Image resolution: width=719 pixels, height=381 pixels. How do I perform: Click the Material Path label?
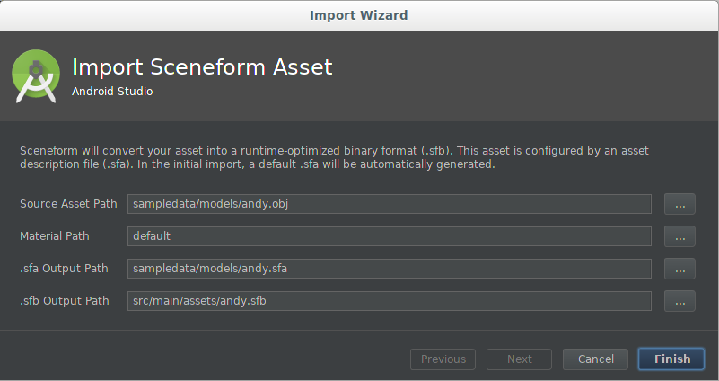click(x=54, y=236)
